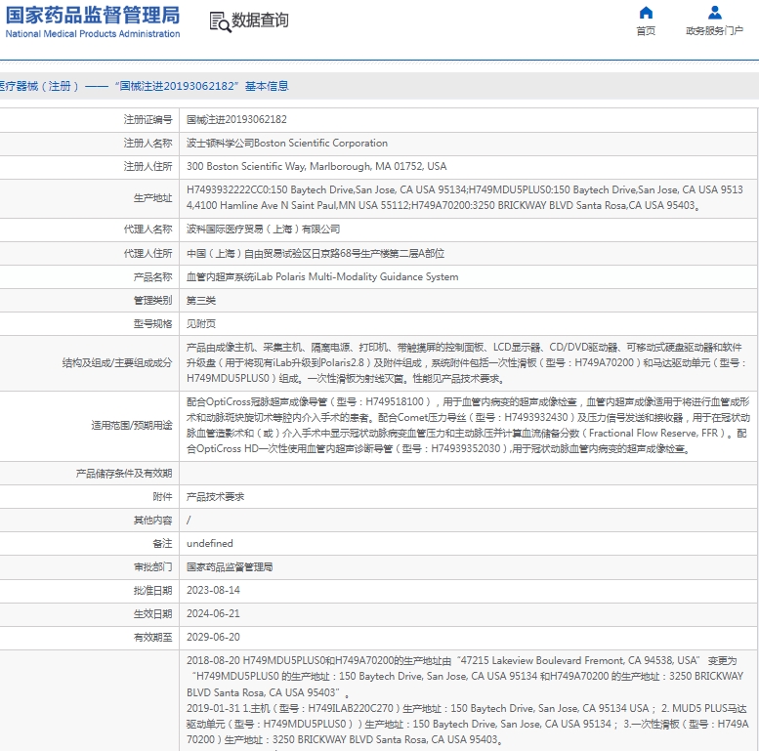Image resolution: width=759 pixels, height=751 pixels.
Task: Click the 型号规格 label
Action: tap(152, 323)
